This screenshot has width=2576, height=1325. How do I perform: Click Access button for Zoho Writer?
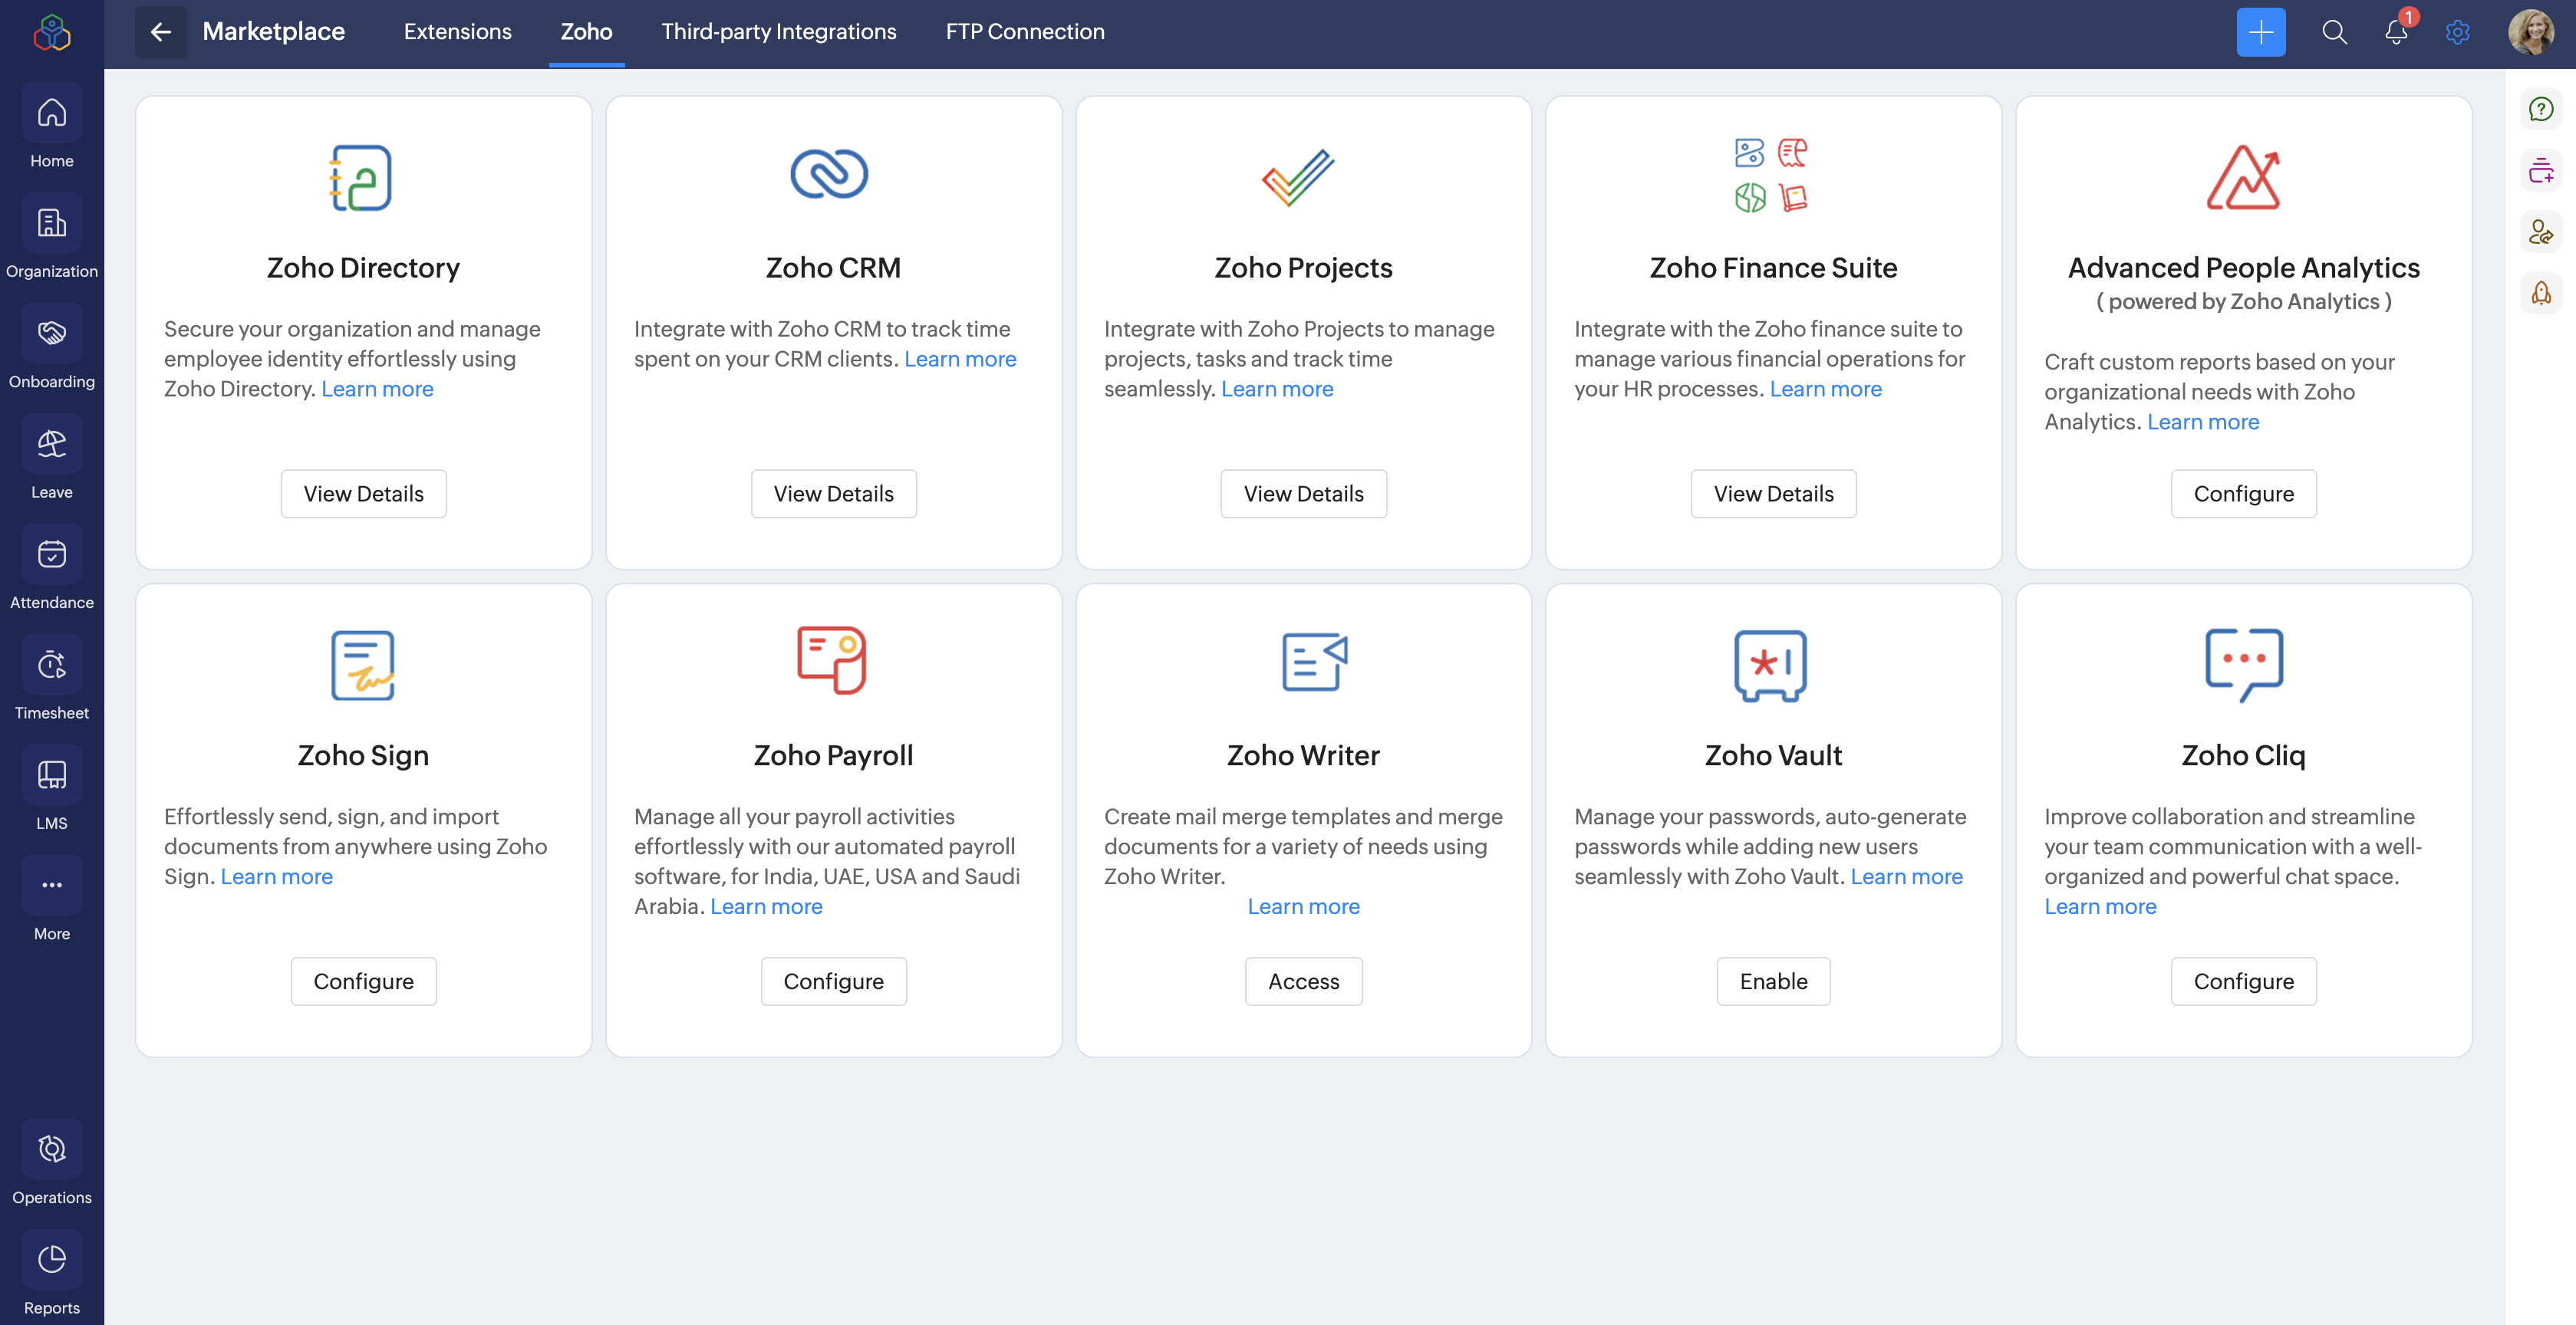1303,981
